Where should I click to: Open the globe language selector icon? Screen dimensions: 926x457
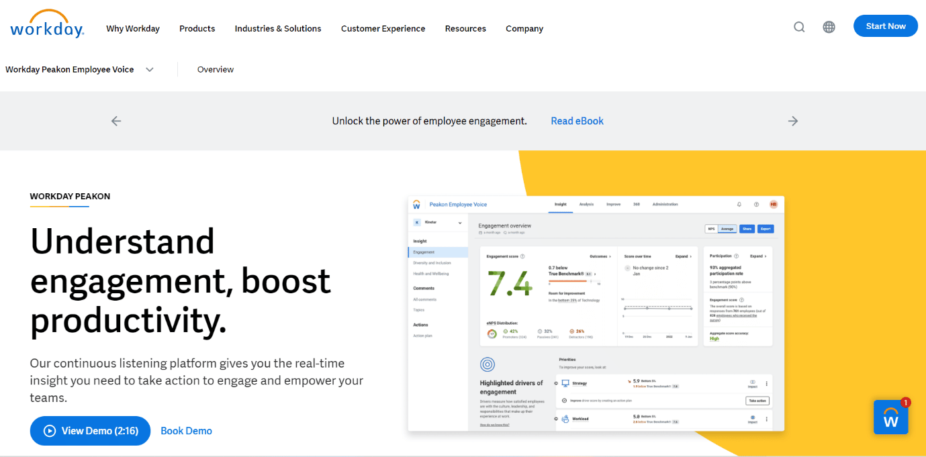click(x=829, y=27)
